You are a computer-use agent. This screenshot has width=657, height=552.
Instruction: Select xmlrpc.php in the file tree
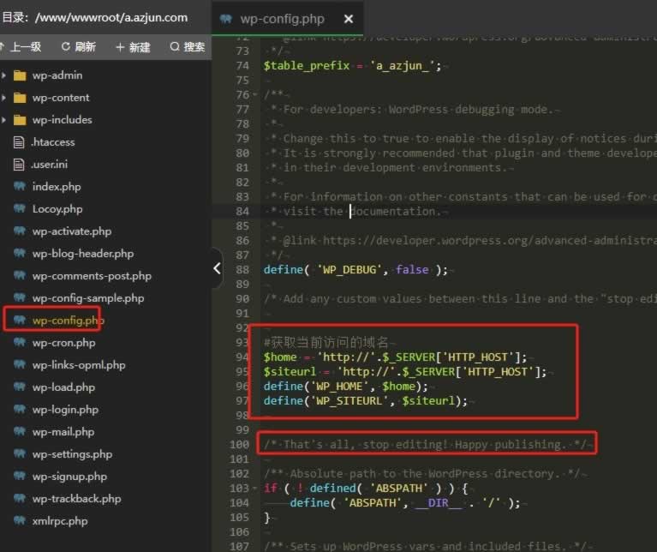(60, 521)
